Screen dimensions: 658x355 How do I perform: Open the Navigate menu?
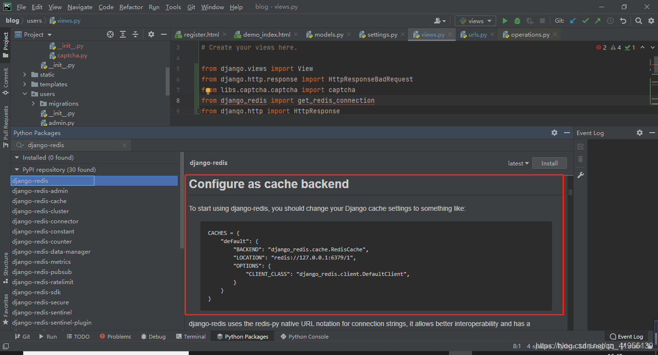point(80,7)
